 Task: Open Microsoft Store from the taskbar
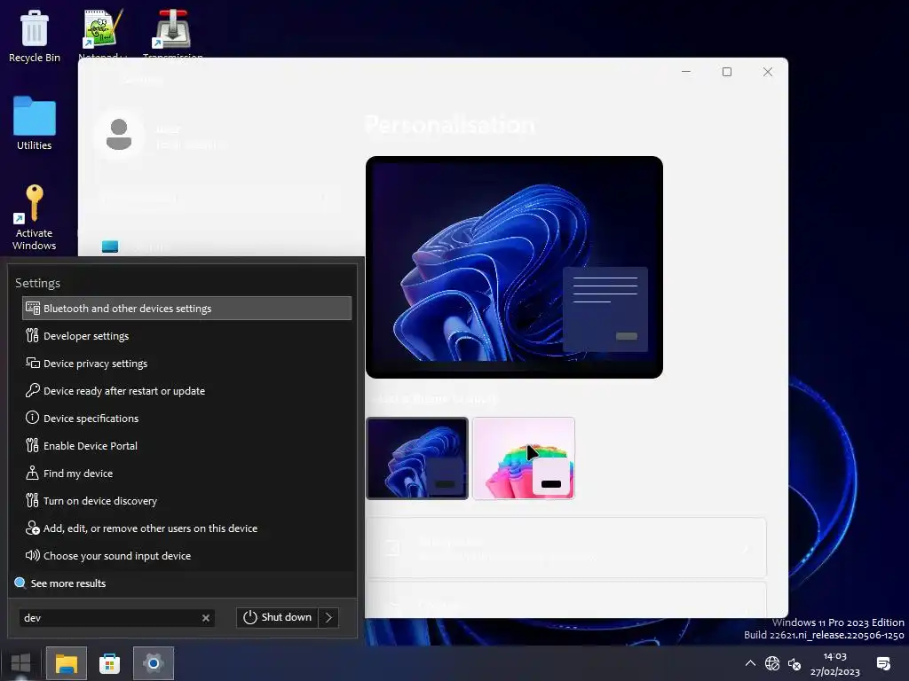point(109,663)
